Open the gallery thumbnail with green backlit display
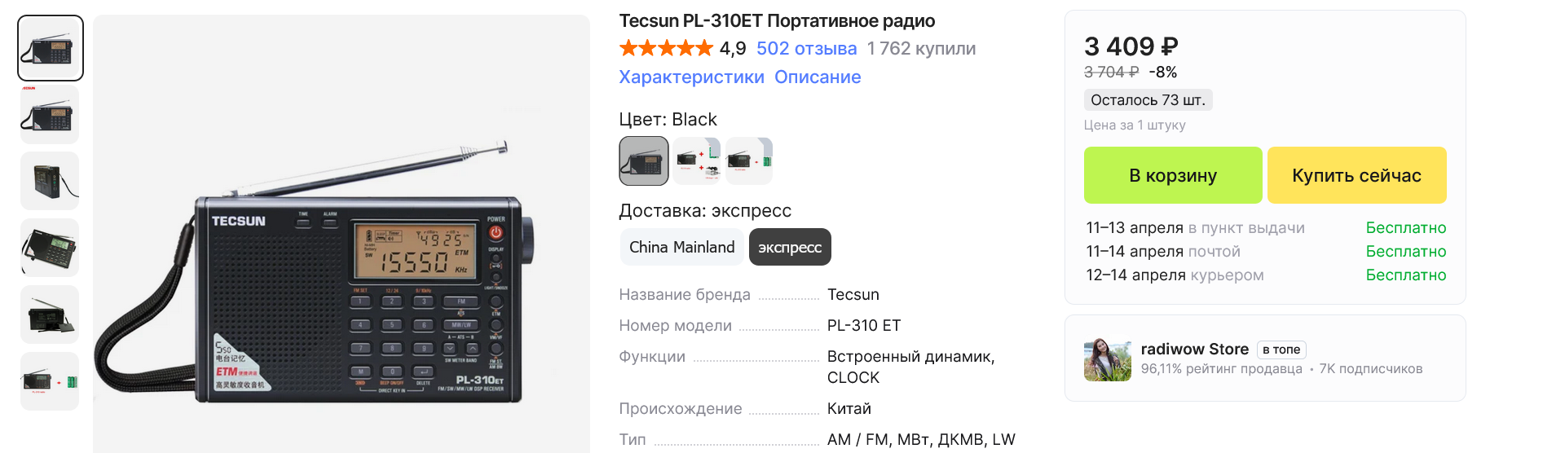Viewport: 1565px width, 453px height. pos(50,248)
